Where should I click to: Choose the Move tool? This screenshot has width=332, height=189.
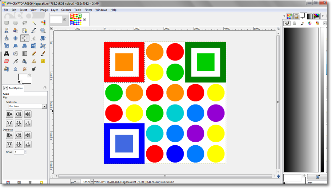tap(15, 38)
